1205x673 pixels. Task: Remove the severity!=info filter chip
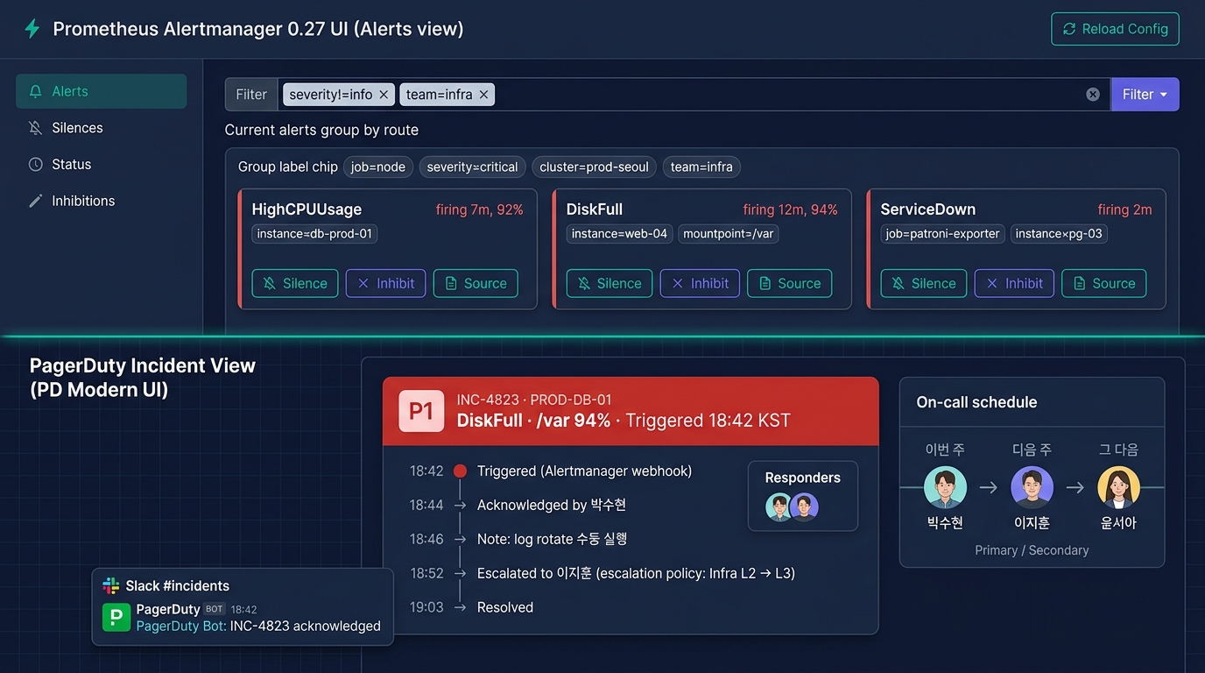tap(384, 95)
